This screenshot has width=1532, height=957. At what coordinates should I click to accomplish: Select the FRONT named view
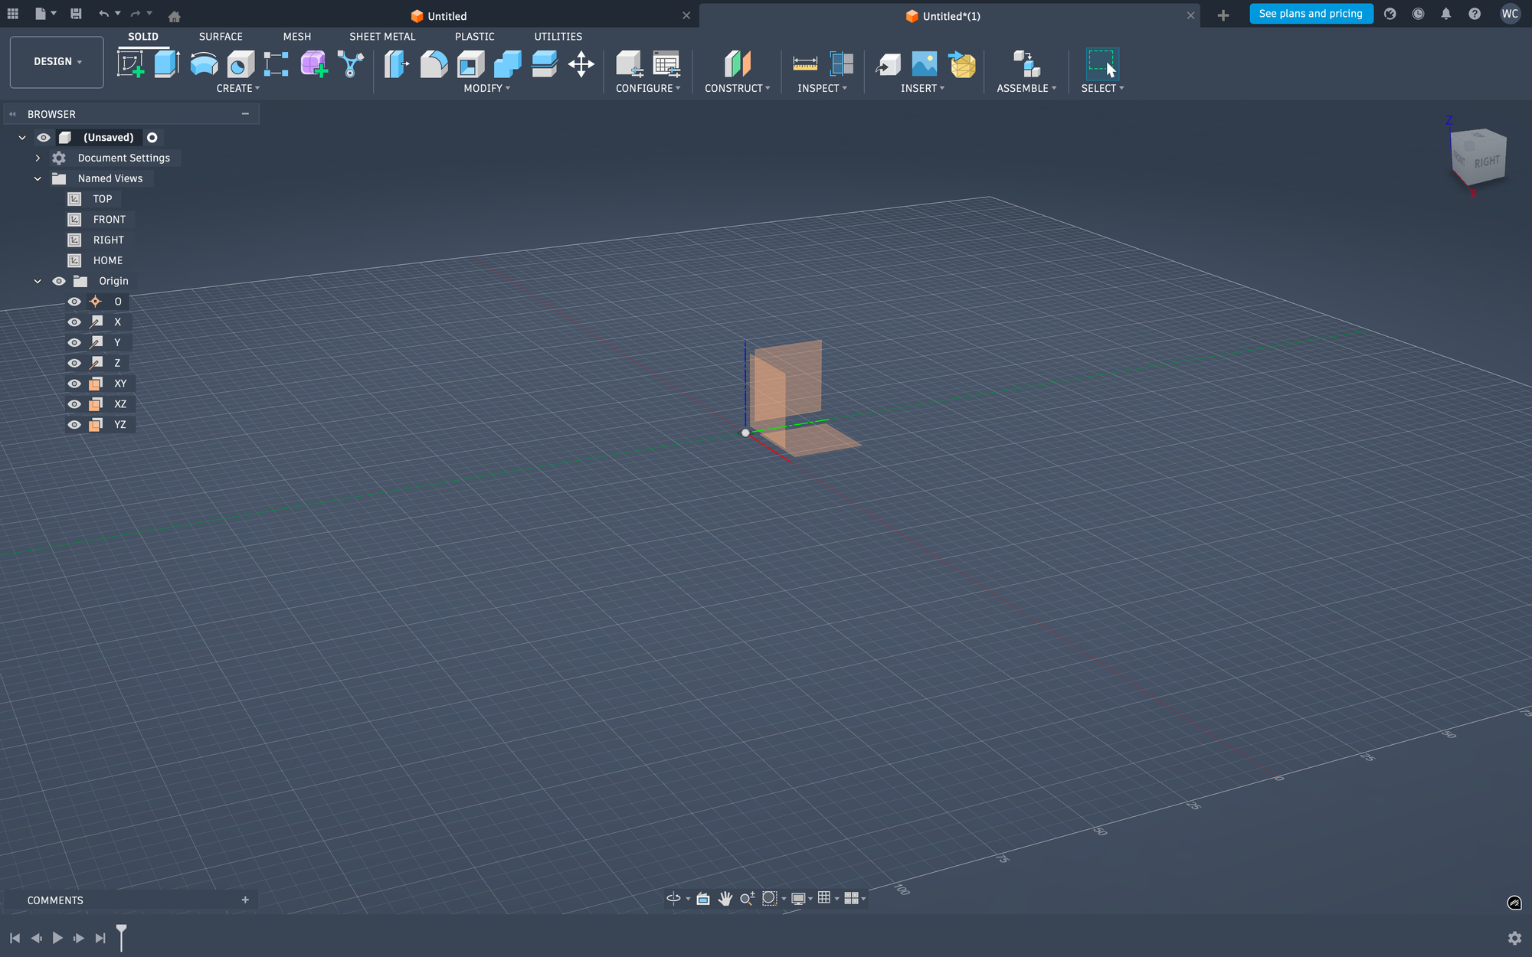109,219
